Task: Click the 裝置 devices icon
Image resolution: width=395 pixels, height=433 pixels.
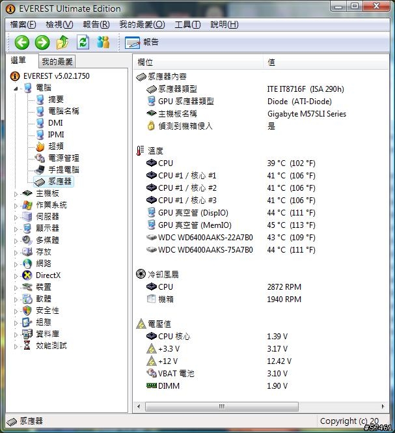Action: (27, 287)
